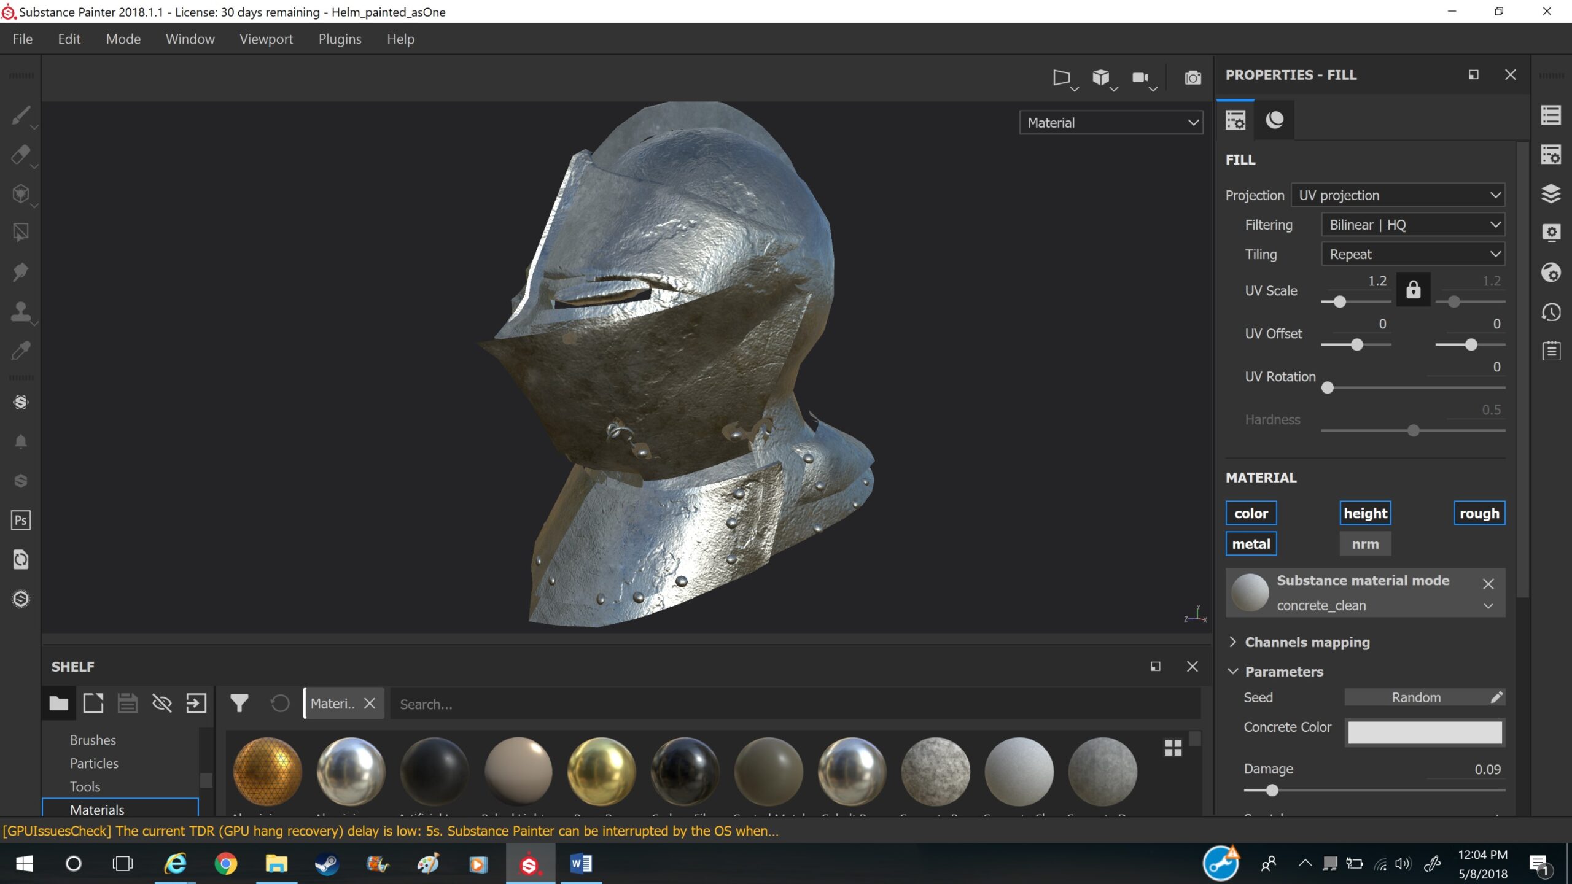Open the Material viewport mode dropdown

pos(1111,123)
